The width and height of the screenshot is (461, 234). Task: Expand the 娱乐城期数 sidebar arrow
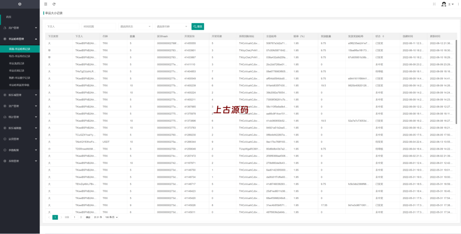pos(36,128)
